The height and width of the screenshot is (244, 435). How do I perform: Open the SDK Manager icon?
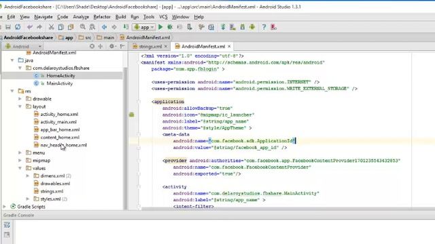click(x=242, y=27)
